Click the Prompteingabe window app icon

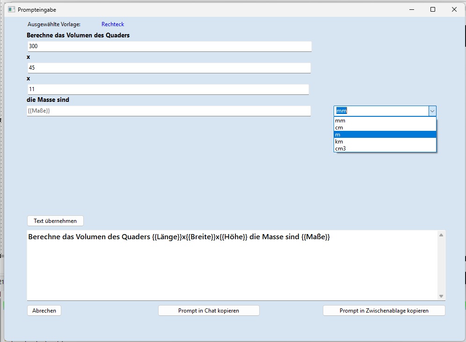click(11, 9)
